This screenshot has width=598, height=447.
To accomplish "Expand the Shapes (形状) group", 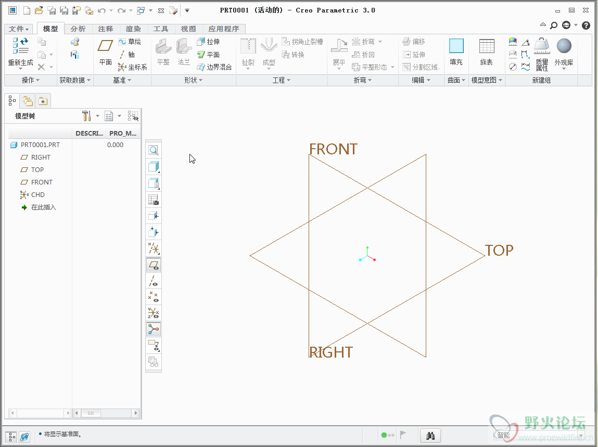I will coord(194,80).
